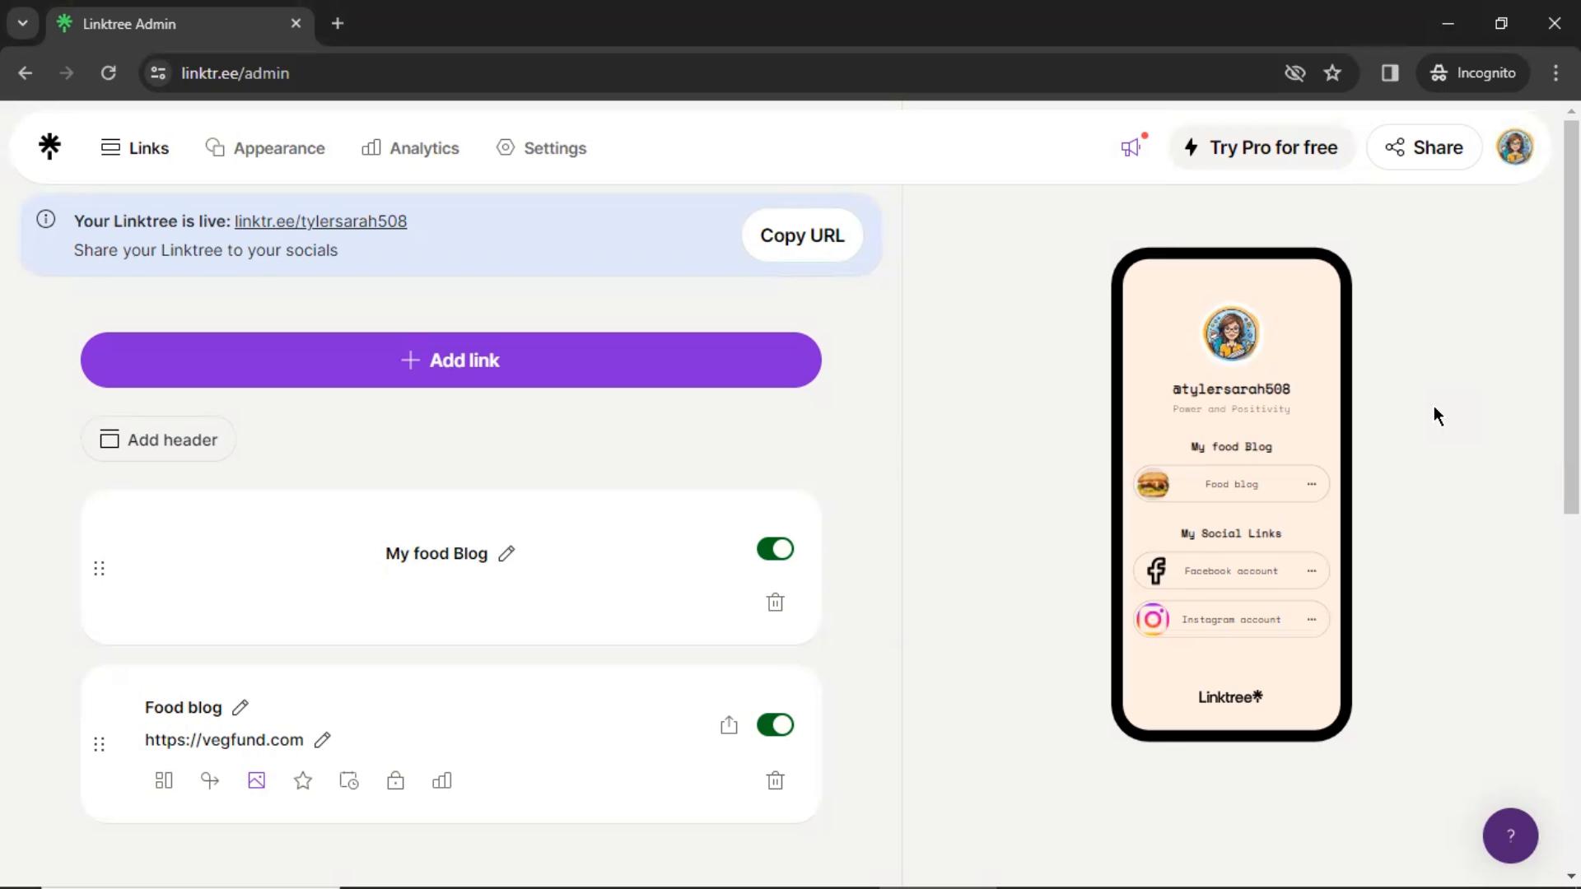
Task: Click the Linktree live URL link
Action: click(x=321, y=221)
